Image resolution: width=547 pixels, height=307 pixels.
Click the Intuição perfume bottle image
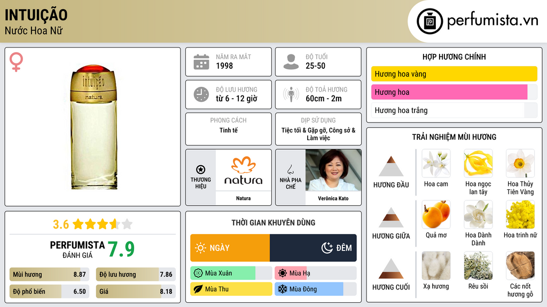pyautogui.click(x=93, y=127)
